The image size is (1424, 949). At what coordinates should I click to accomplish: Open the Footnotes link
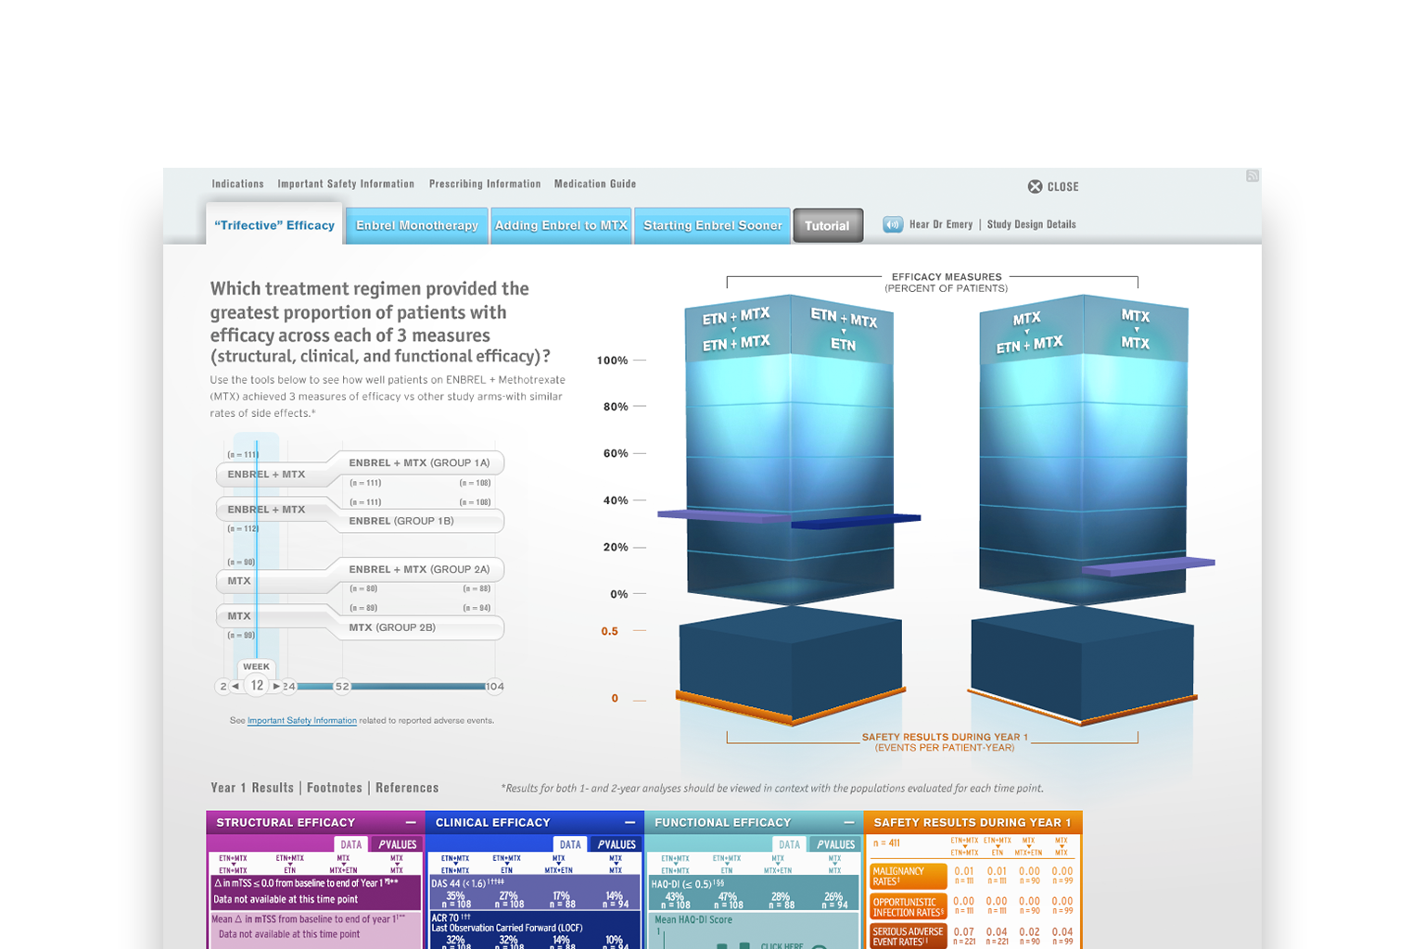[x=335, y=788]
